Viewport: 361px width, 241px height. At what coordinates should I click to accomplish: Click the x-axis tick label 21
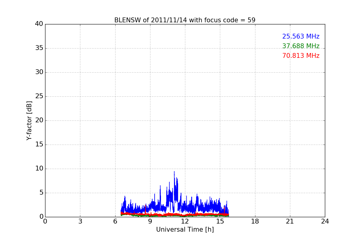point(290,221)
